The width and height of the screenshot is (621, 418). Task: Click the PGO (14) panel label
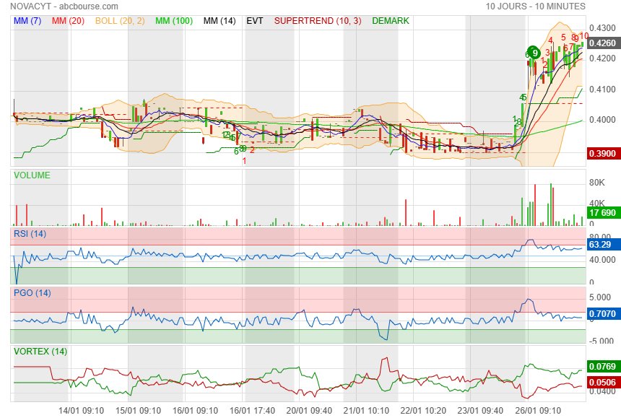click(x=32, y=292)
